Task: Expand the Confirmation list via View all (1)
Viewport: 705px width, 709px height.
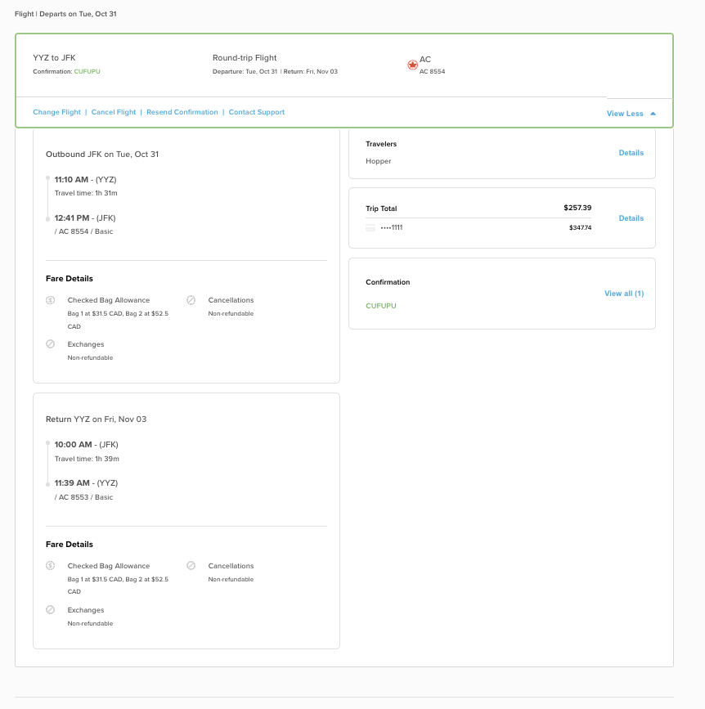Action: (624, 294)
